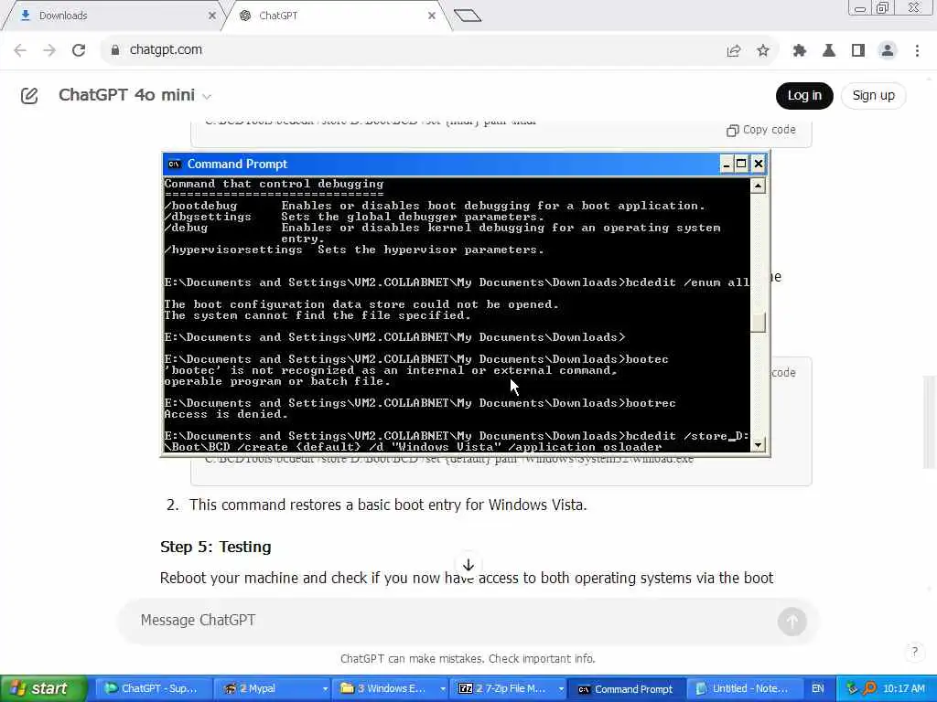This screenshot has width=937, height=702.
Task: Click the browser restore window button
Action: click(882, 7)
